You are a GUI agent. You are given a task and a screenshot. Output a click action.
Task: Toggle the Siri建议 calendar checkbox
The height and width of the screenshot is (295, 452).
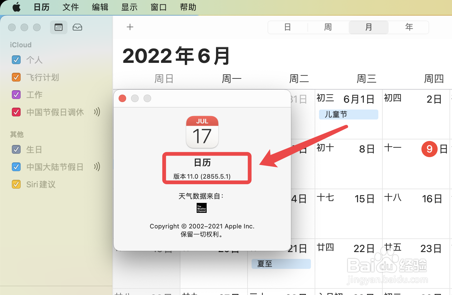pos(16,184)
